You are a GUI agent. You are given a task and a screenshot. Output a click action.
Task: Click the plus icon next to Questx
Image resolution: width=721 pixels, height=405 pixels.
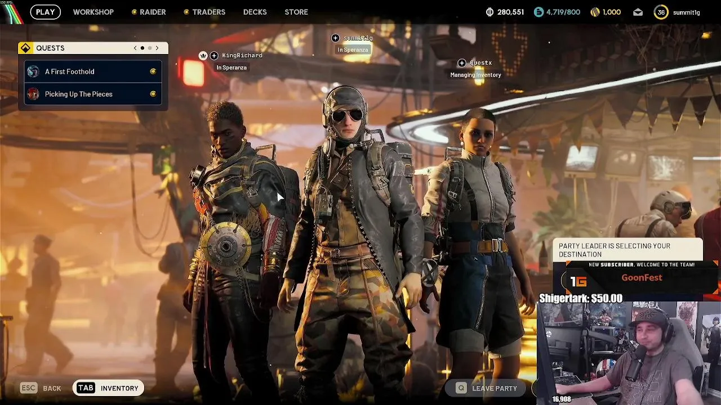point(462,63)
